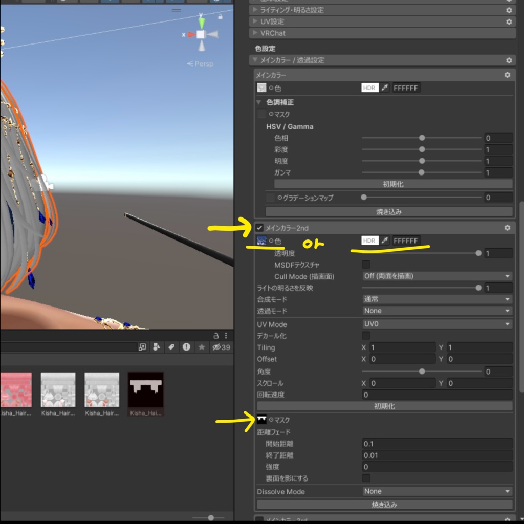Click 焼き込み button below Dissolve Mode
Viewport: 524px width, 524px height.
tap(385, 504)
